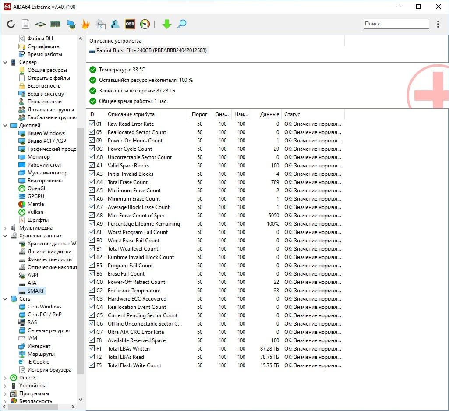Open the report checklist toolbar icon
The width and height of the screenshot is (449, 411).
coord(100,25)
